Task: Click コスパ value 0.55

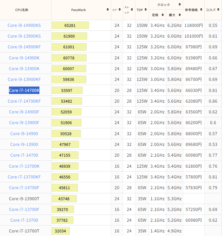Action: click(213, 25)
